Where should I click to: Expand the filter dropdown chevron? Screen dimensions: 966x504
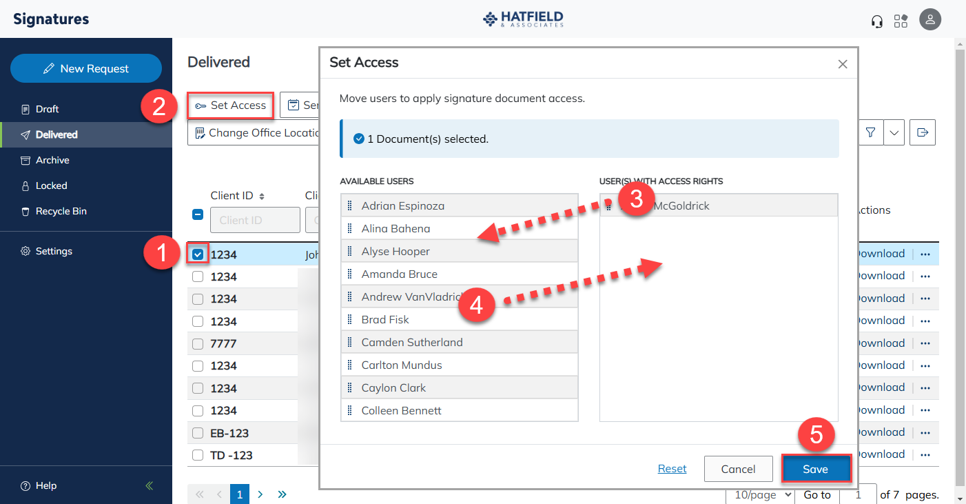pyautogui.click(x=894, y=132)
